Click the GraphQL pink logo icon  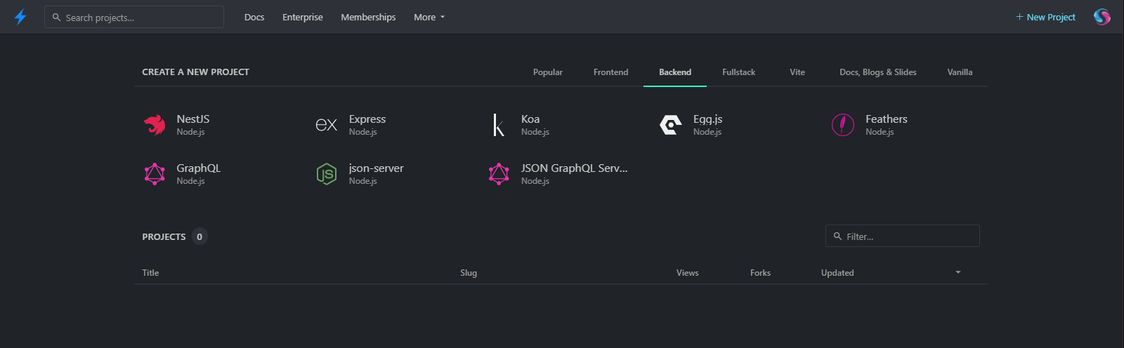[155, 174]
